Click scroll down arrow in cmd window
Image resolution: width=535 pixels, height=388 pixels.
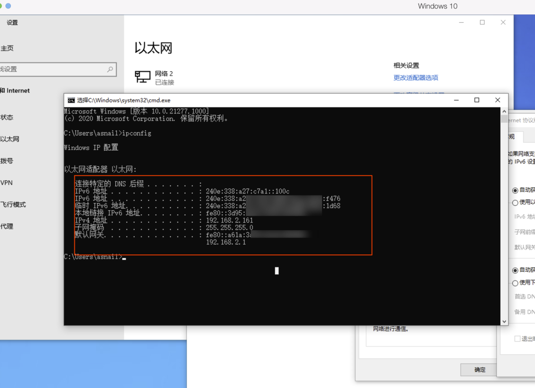click(504, 322)
